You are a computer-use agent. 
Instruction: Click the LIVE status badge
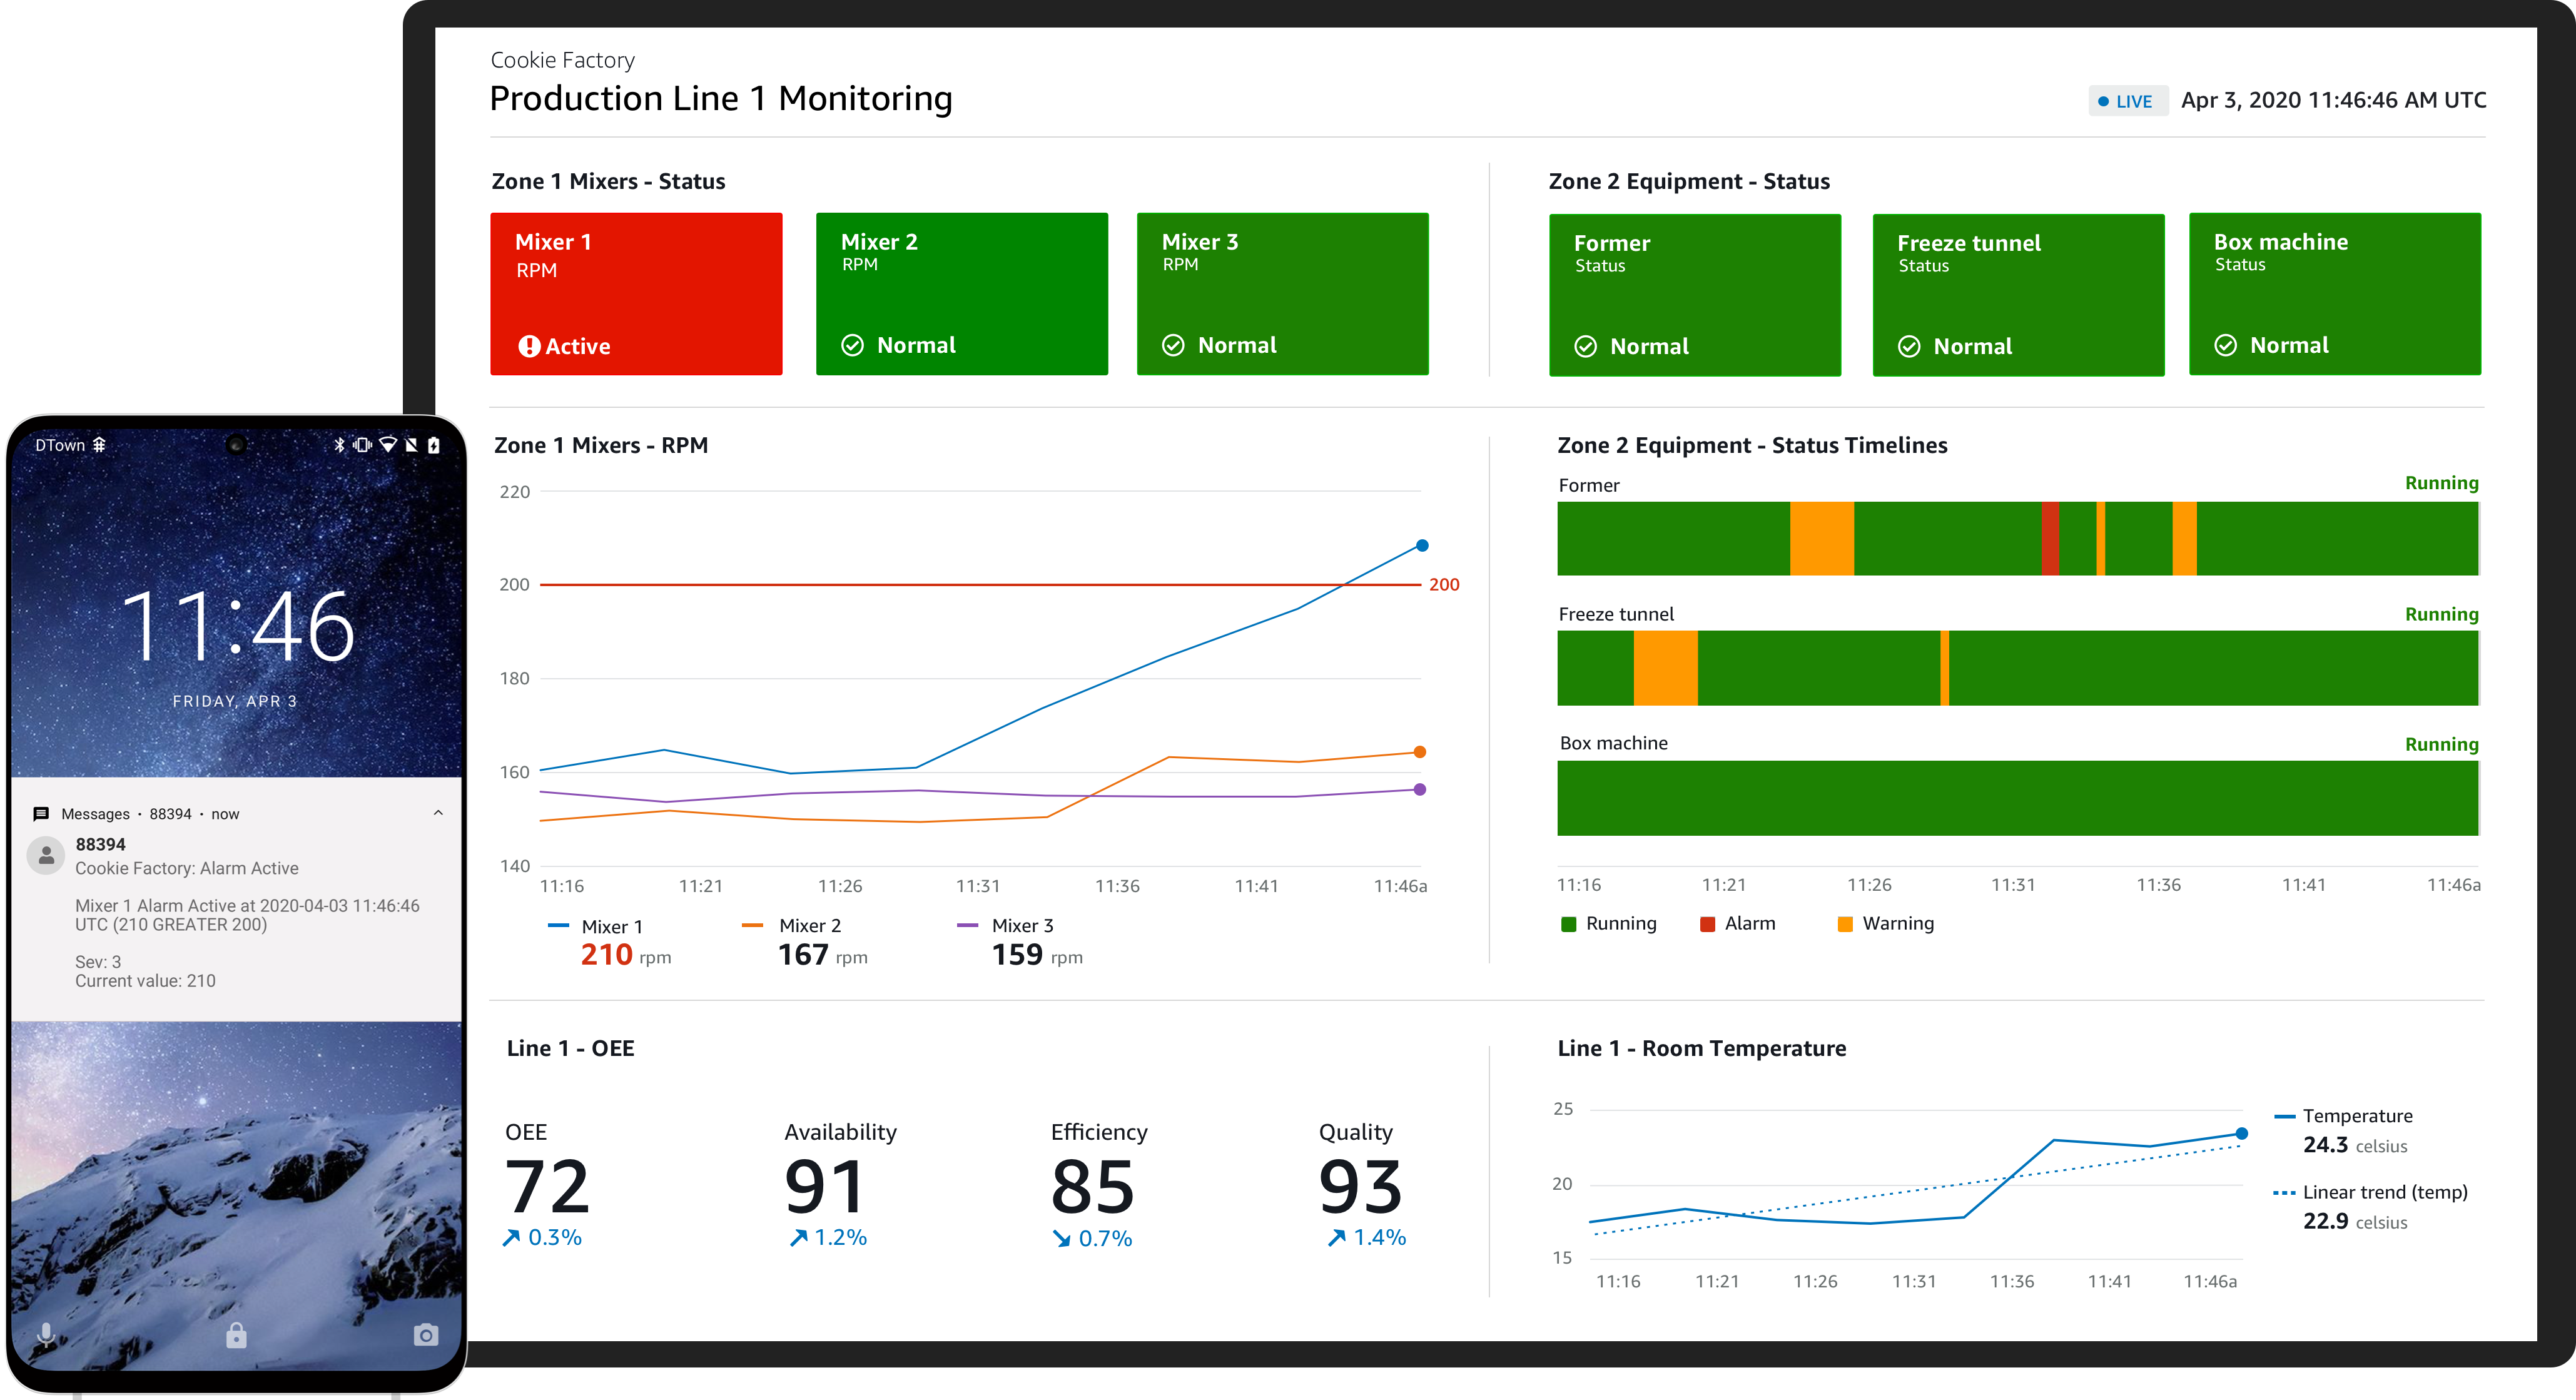2127,101
